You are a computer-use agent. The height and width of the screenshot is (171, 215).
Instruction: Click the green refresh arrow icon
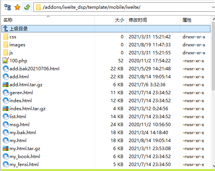27,7
